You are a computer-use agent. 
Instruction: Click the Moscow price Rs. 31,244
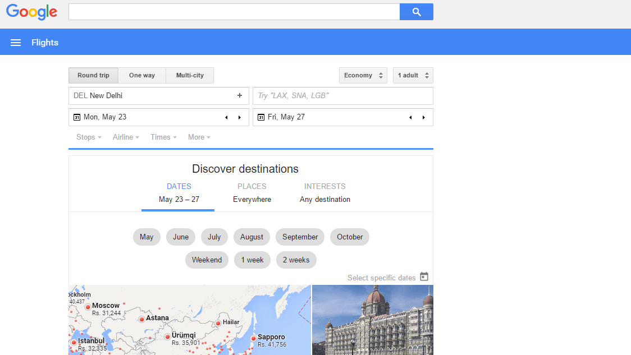[x=106, y=313]
